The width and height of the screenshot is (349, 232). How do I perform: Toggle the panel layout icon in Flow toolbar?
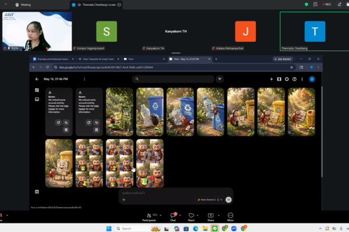point(279,79)
